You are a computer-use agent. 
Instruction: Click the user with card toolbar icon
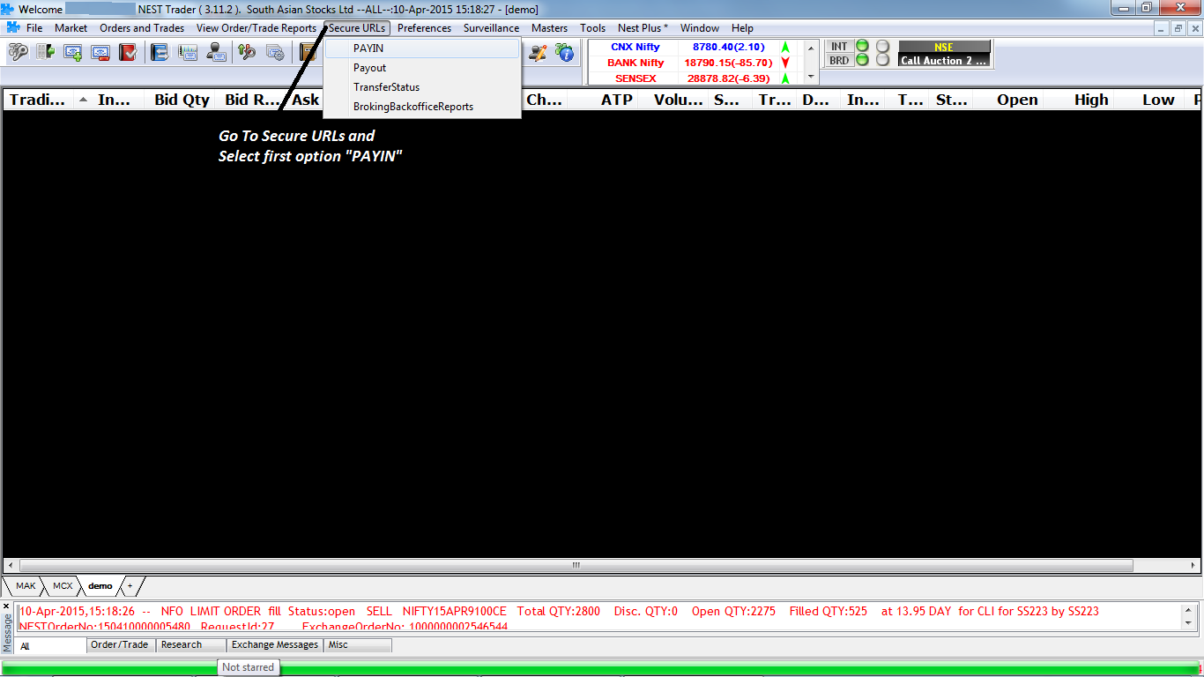coord(215,53)
